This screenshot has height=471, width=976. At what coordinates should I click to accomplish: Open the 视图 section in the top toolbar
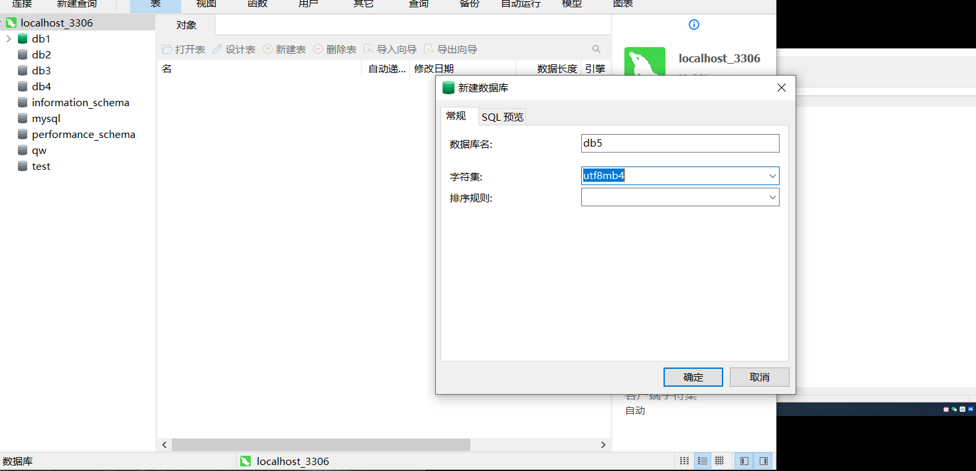pos(206,4)
